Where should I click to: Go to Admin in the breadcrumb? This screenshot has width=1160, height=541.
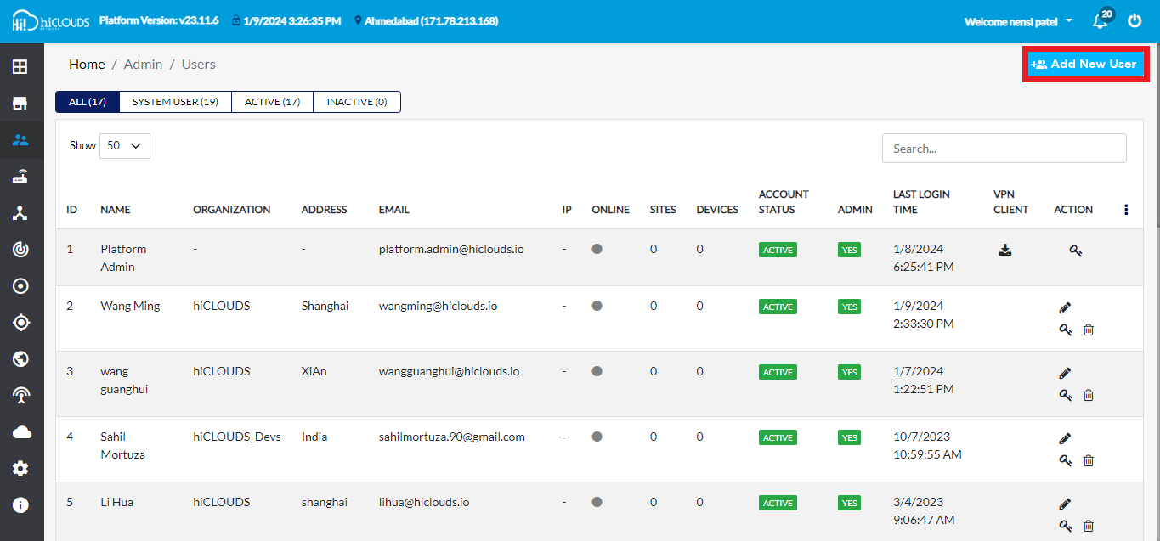click(143, 65)
